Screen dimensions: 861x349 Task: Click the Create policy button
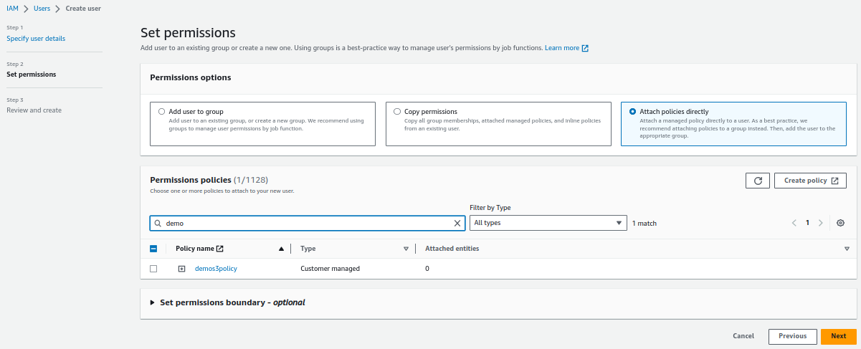pyautogui.click(x=811, y=181)
